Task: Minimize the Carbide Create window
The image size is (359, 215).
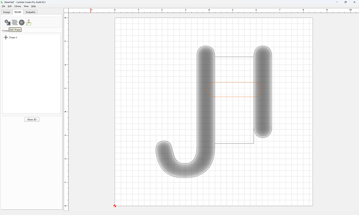Action: 337,2
